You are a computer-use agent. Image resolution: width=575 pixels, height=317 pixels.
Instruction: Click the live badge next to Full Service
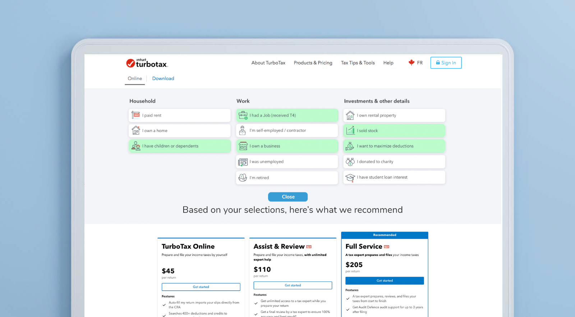click(387, 247)
